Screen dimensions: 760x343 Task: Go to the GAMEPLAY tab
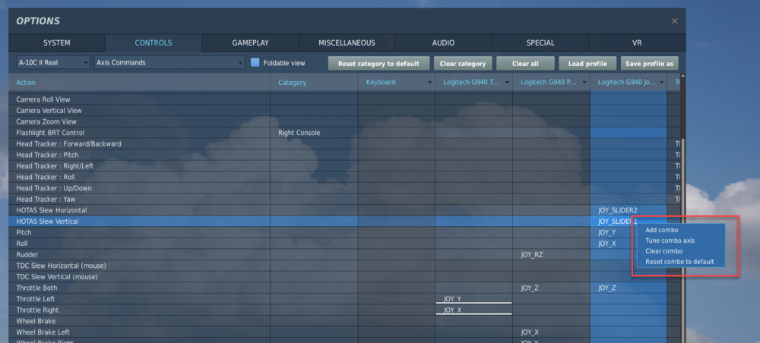point(250,42)
